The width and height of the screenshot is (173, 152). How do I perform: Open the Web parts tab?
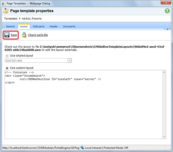[x=38, y=26]
